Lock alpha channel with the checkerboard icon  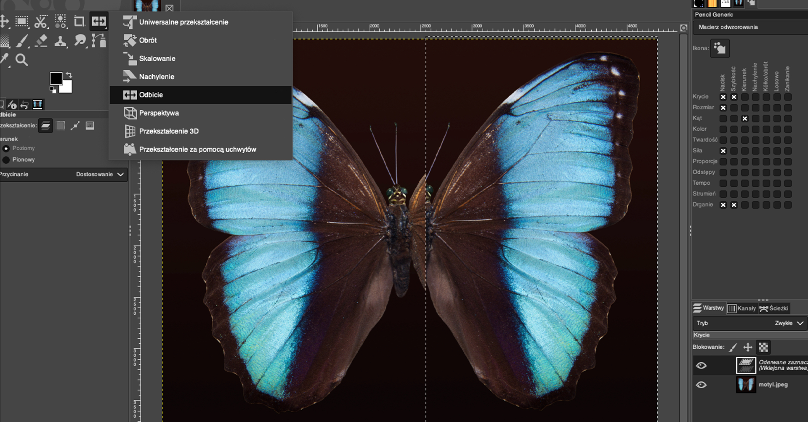point(763,347)
